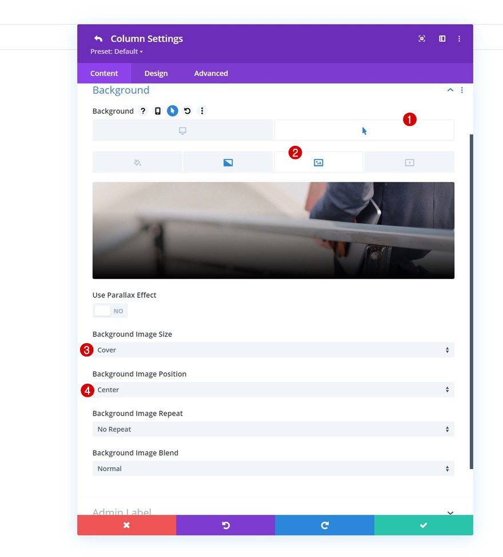
Task: Click the help question mark next to Background
Action: click(x=143, y=111)
